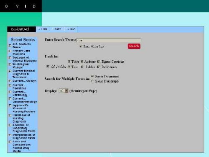Toggle the checkbox below the search terms field

[81, 46]
